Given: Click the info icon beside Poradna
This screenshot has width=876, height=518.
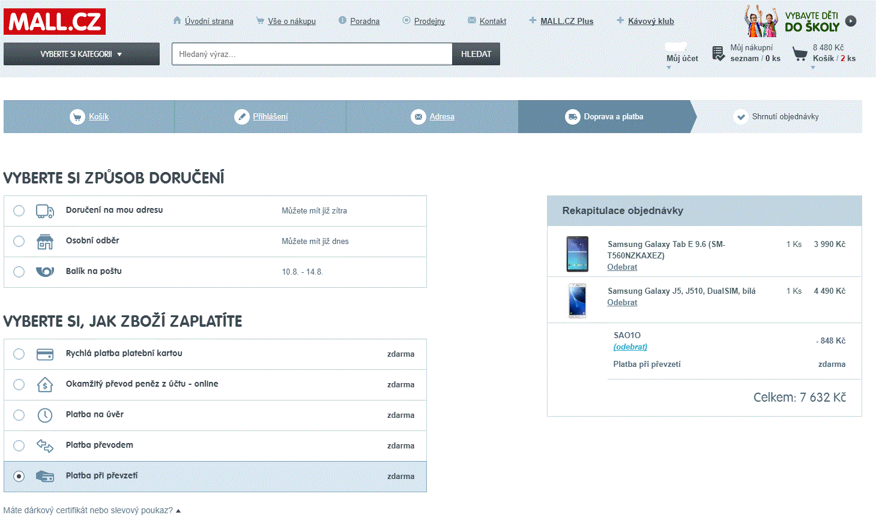Looking at the screenshot, I should [x=342, y=20].
